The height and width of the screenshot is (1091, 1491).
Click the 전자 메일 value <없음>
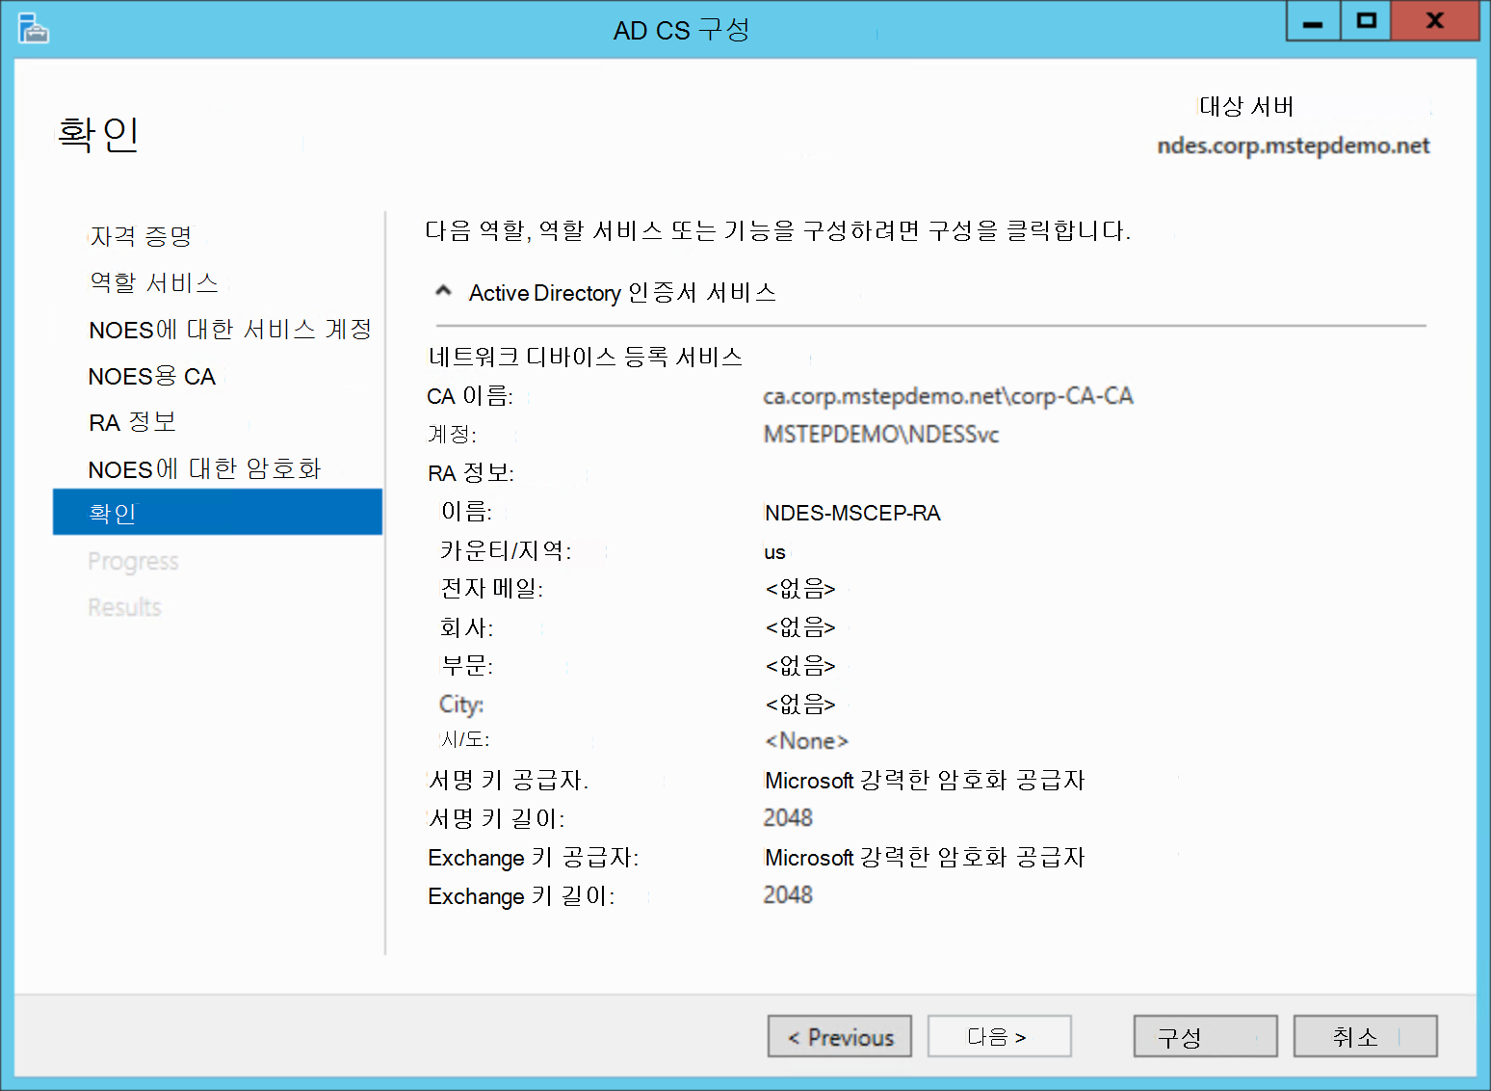pos(800,588)
